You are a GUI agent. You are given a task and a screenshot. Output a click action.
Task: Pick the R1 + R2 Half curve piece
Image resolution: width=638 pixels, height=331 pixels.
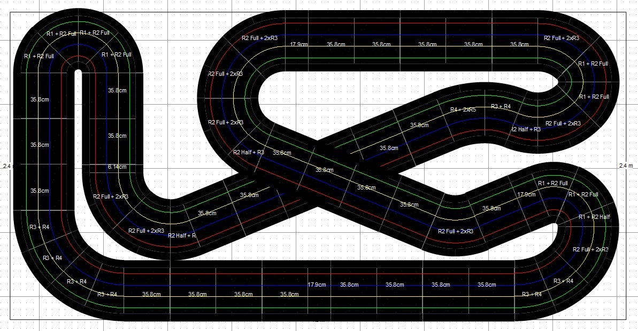594,217
